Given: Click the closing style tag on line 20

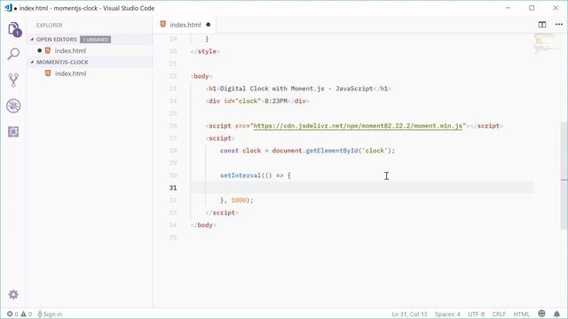Looking at the screenshot, I should click(205, 51).
